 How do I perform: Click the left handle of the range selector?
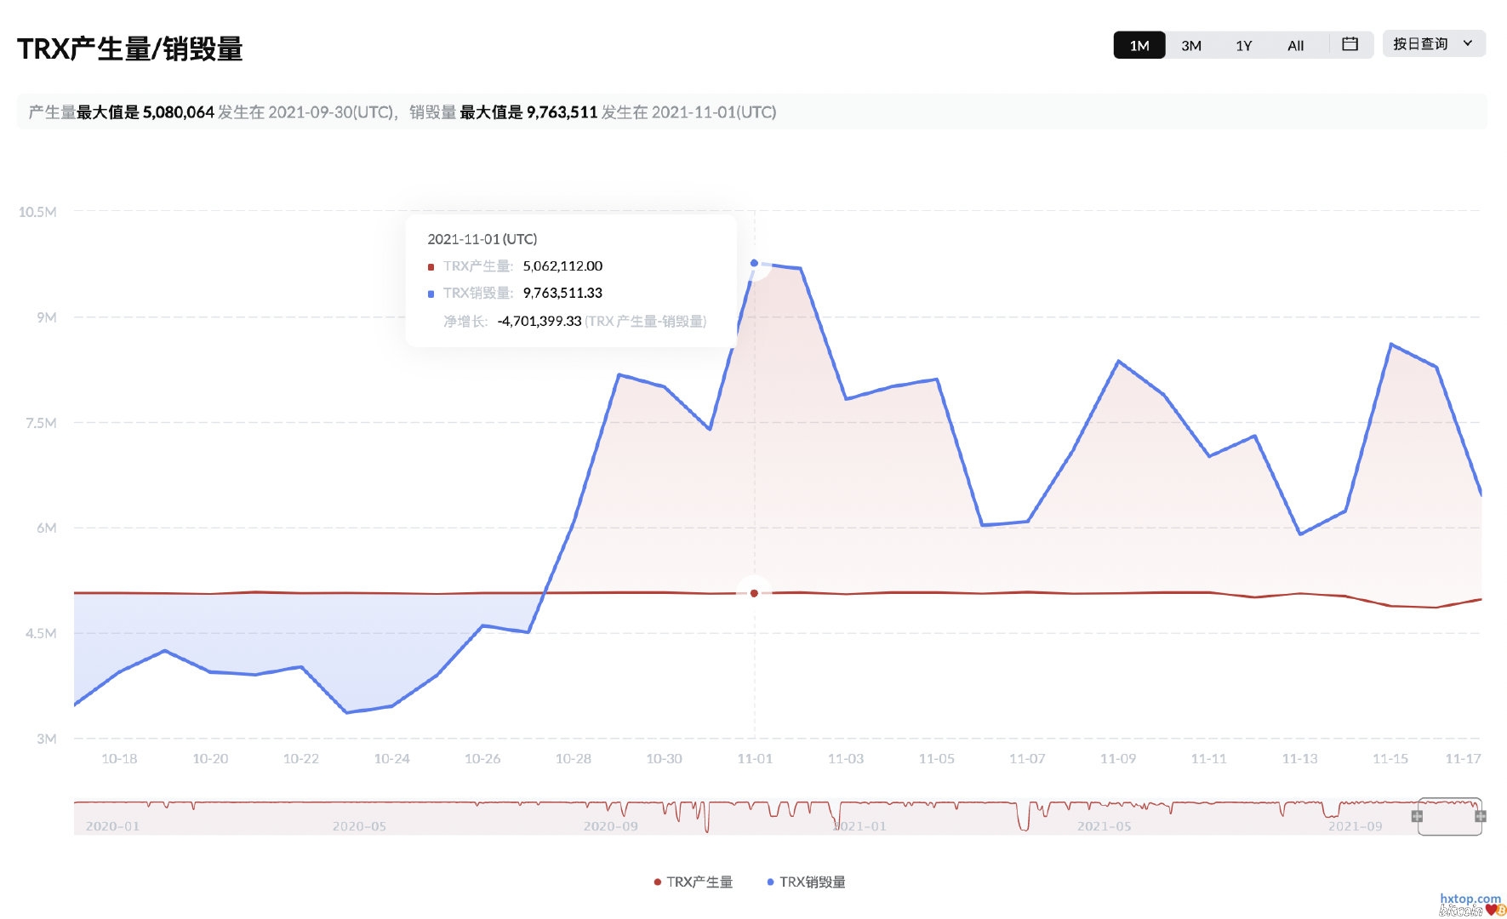(1417, 816)
